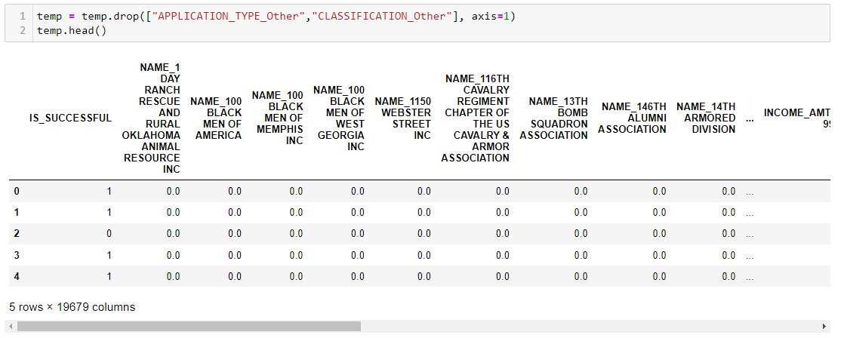Click the NAME_1 DAY RANCH RESCUE column header
841x338 pixels.
pos(151,118)
